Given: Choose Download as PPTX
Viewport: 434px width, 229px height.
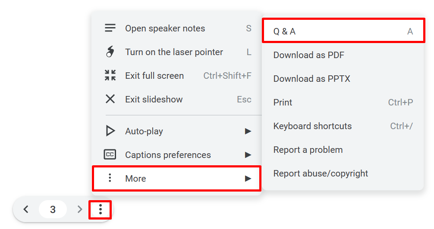Looking at the screenshot, I should coord(312,79).
